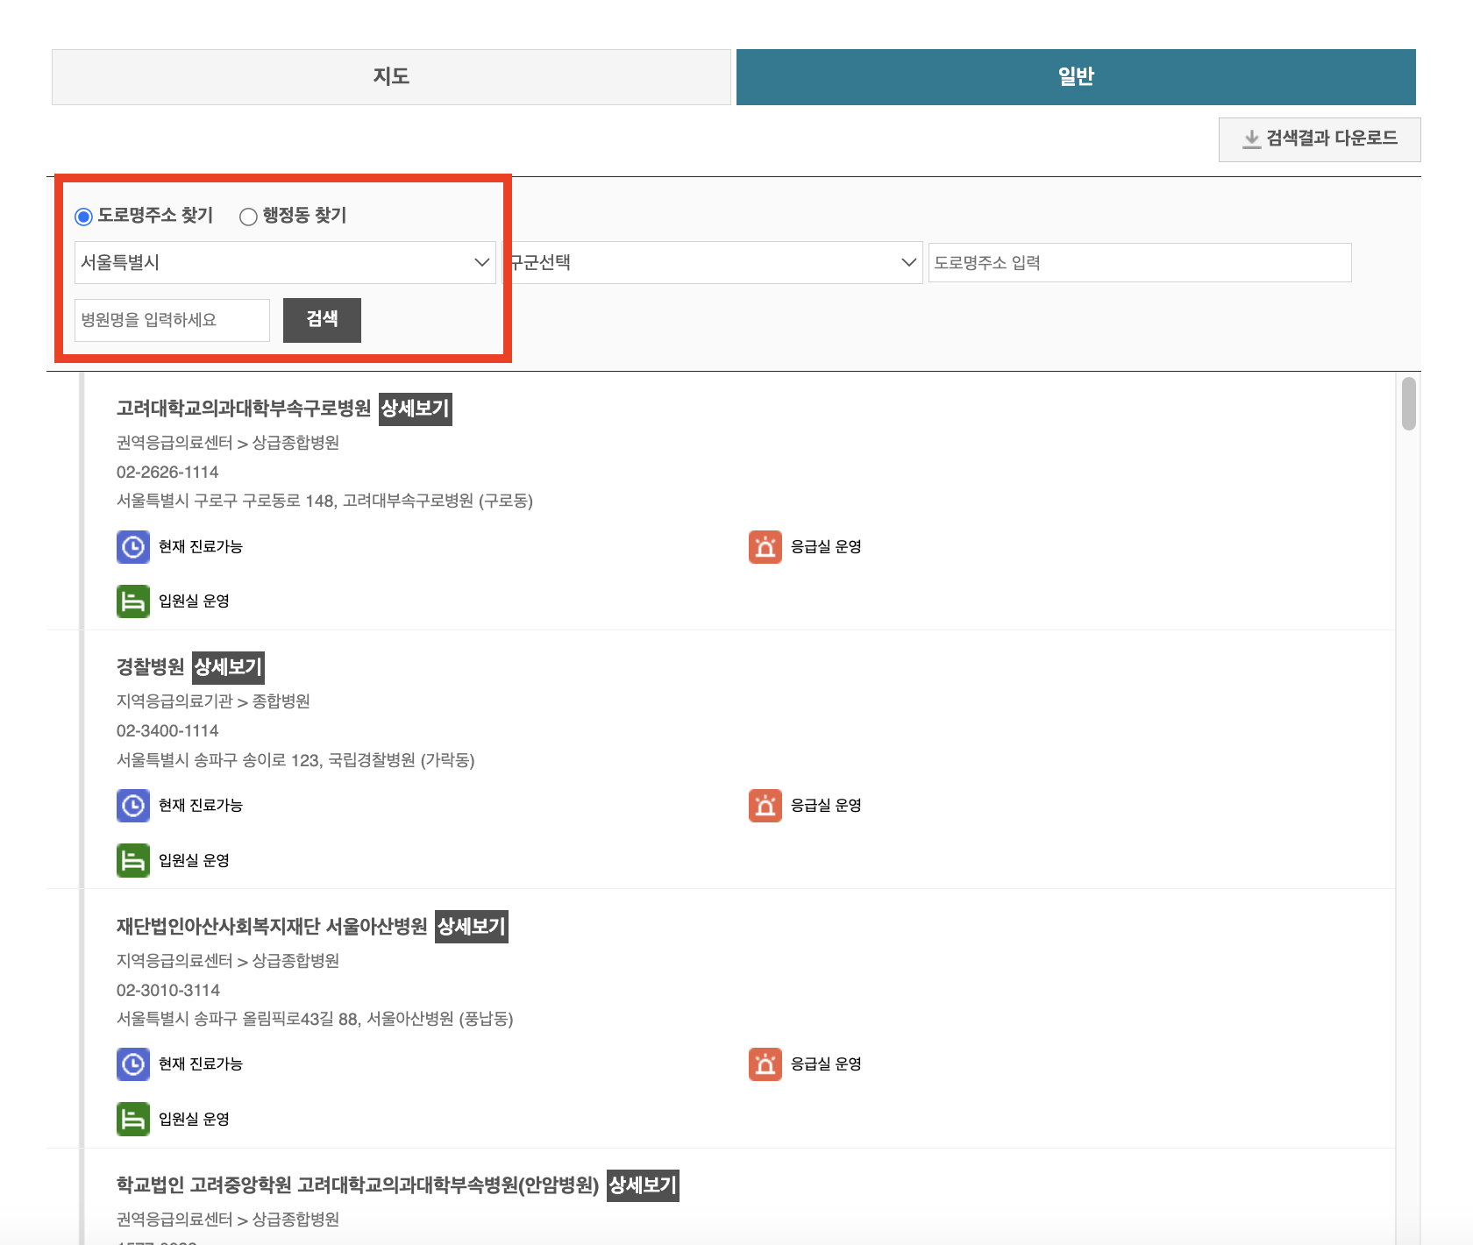
Task: Click phone number 02-3010-3114
Action: pyautogui.click(x=168, y=991)
